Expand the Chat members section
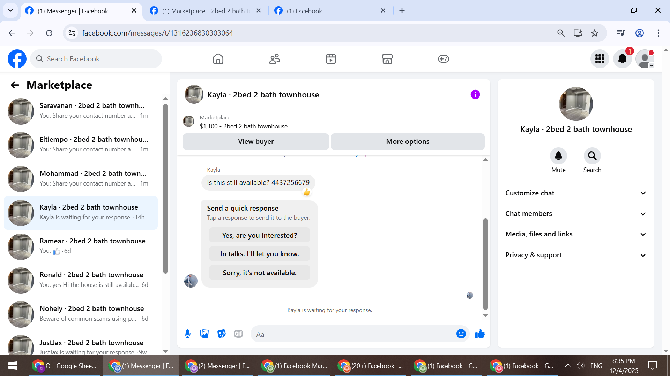Image resolution: width=670 pixels, height=376 pixels. tap(576, 213)
